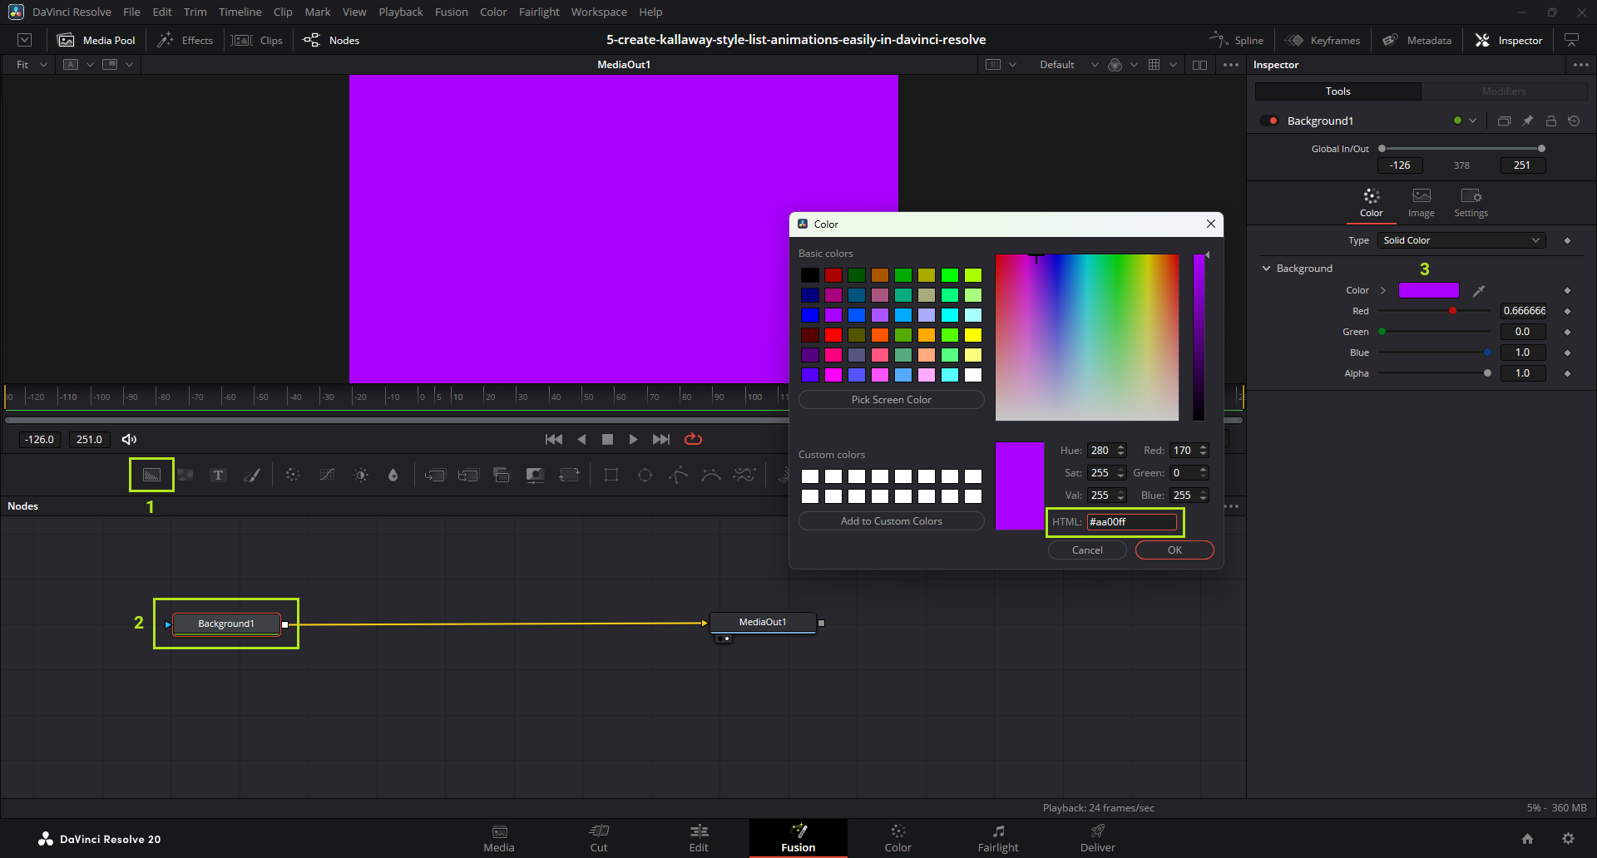The height and width of the screenshot is (858, 1597).
Task: Switch to the Edit page tab
Action: 699,837
